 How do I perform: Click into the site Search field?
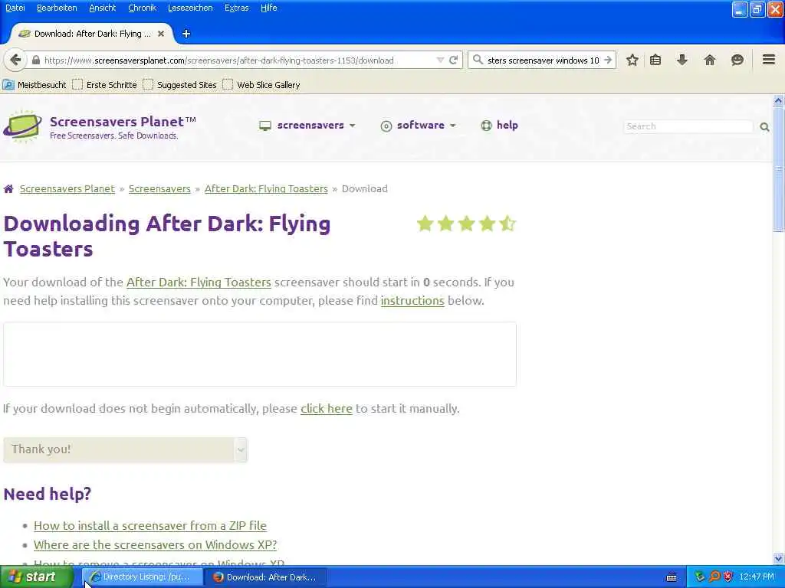688,126
